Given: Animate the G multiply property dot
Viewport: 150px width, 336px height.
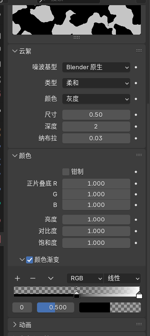Looking at the screenshot, I should click(136, 195).
